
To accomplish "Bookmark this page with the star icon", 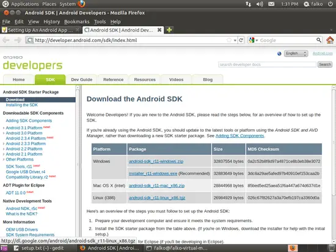I will (x=229, y=40).
